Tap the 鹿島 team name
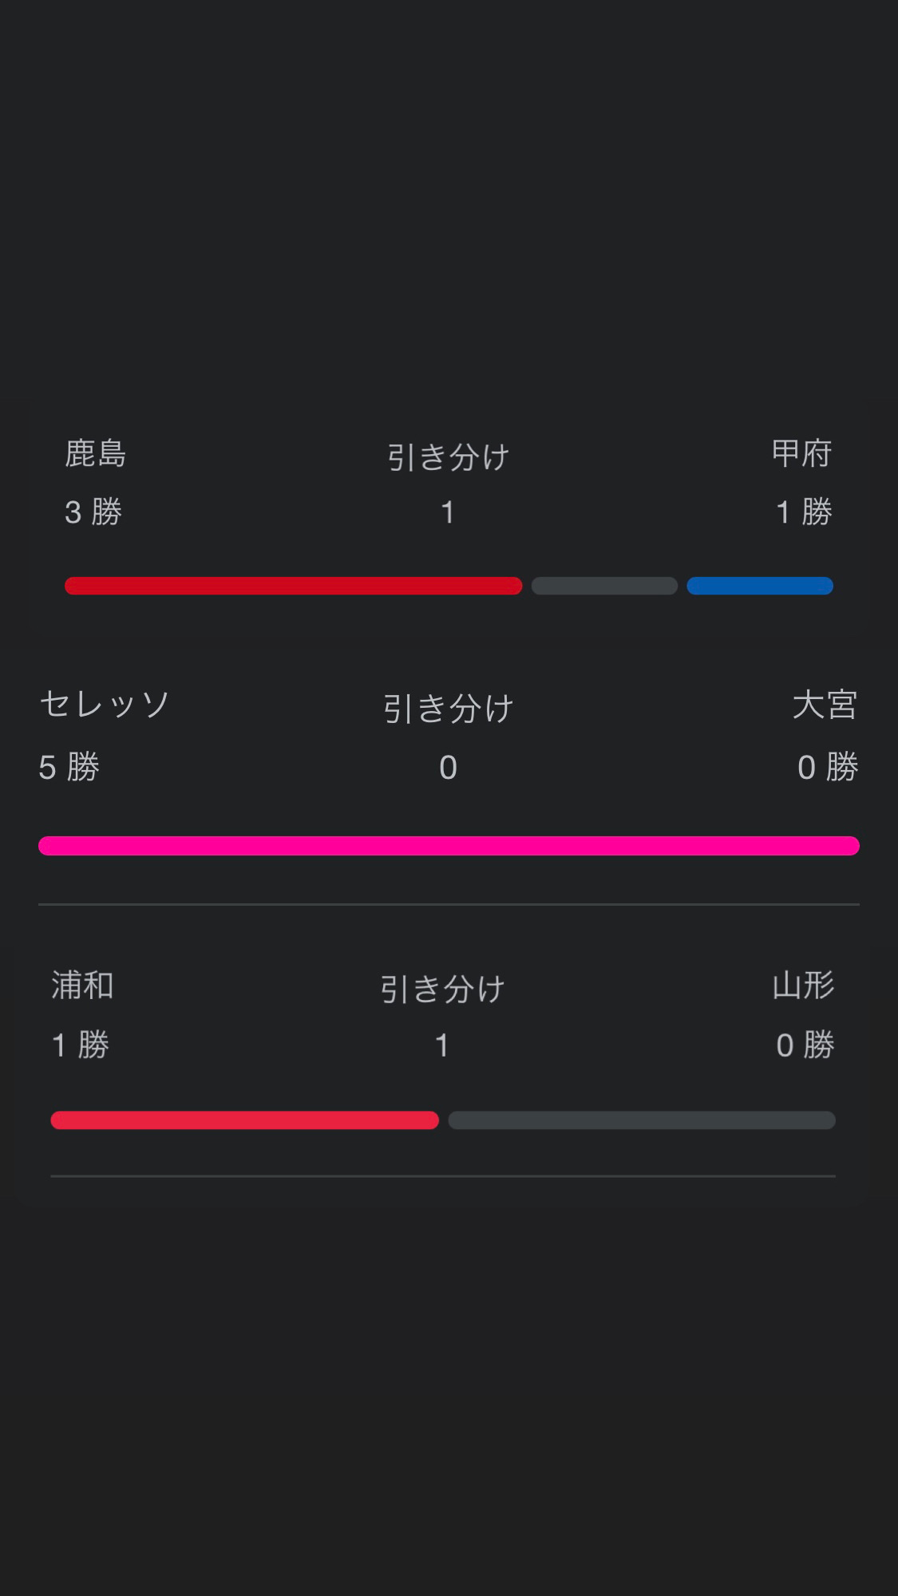The width and height of the screenshot is (898, 1596). (96, 453)
